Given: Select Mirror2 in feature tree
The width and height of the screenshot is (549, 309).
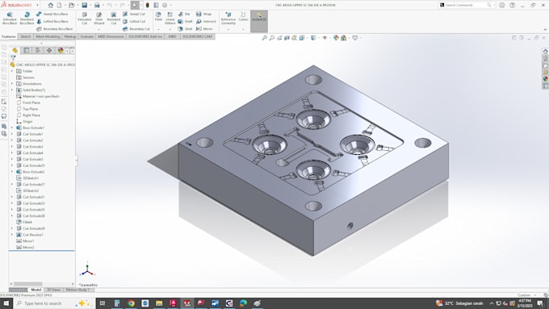Looking at the screenshot, I should (x=25, y=248).
